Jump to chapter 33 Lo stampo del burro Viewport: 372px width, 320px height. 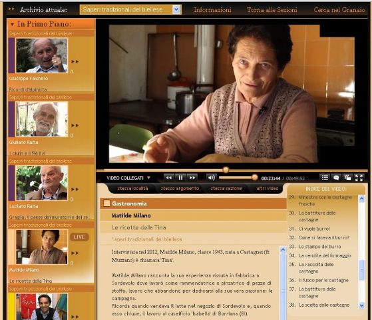pyautogui.click(x=319, y=247)
